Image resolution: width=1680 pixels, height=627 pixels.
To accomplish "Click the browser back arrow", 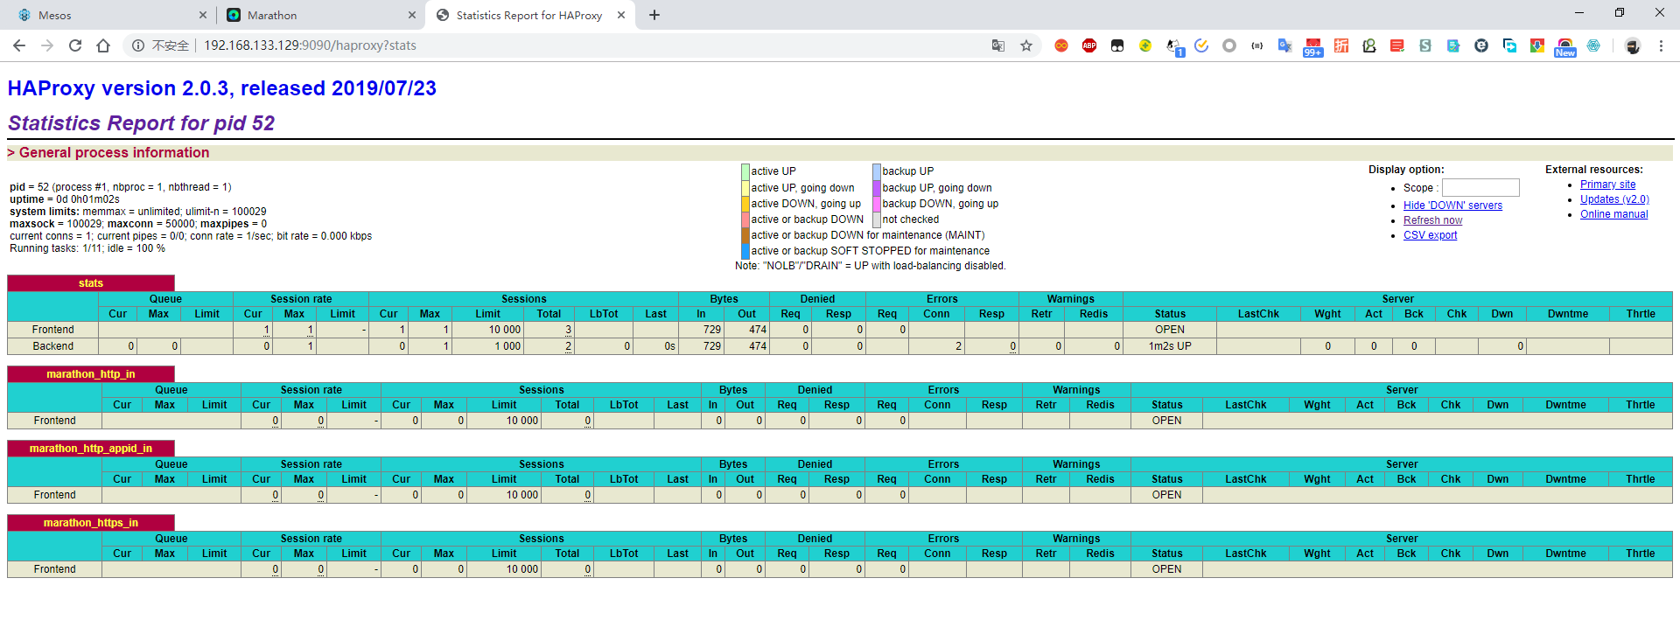I will (x=19, y=45).
